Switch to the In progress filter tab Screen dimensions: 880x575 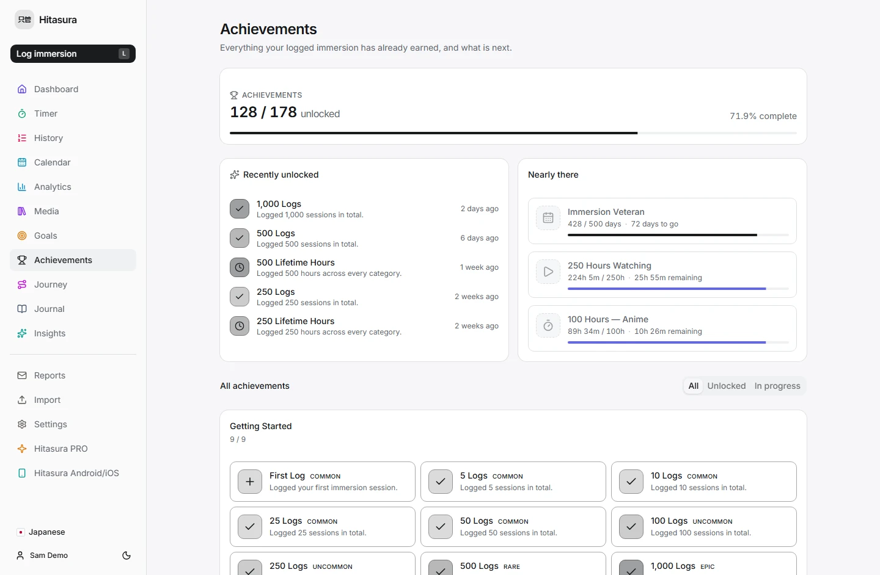click(x=777, y=386)
